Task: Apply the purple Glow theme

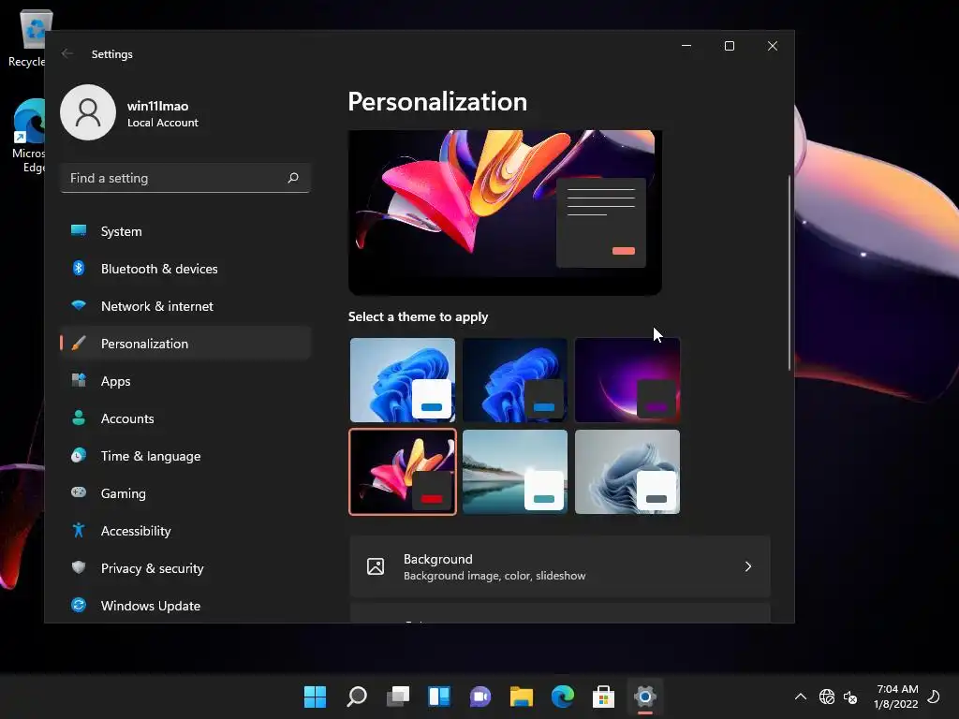Action: coord(627,380)
